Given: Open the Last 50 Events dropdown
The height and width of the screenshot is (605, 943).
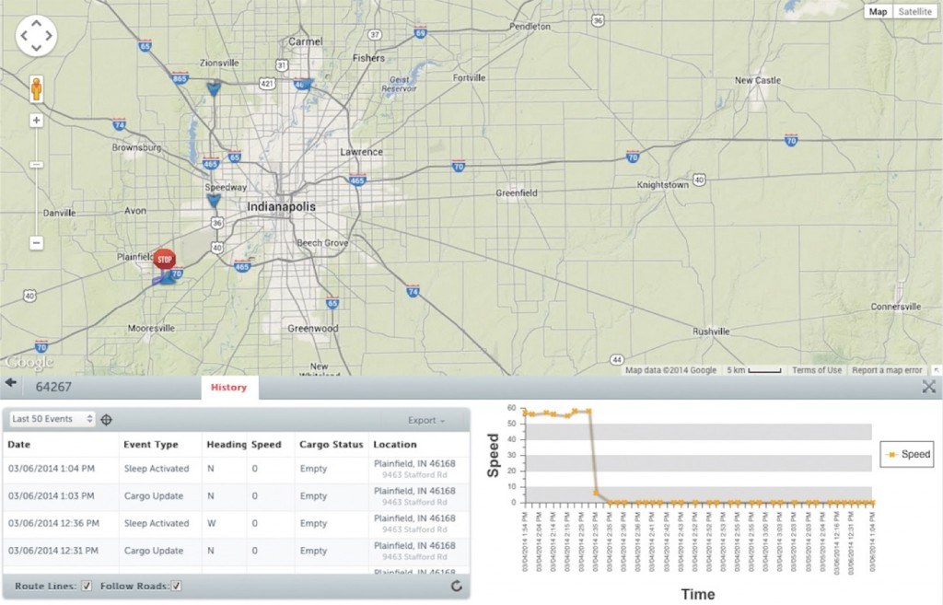Looking at the screenshot, I should point(52,419).
